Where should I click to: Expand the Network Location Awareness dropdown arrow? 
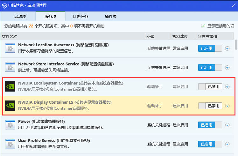click(227, 48)
